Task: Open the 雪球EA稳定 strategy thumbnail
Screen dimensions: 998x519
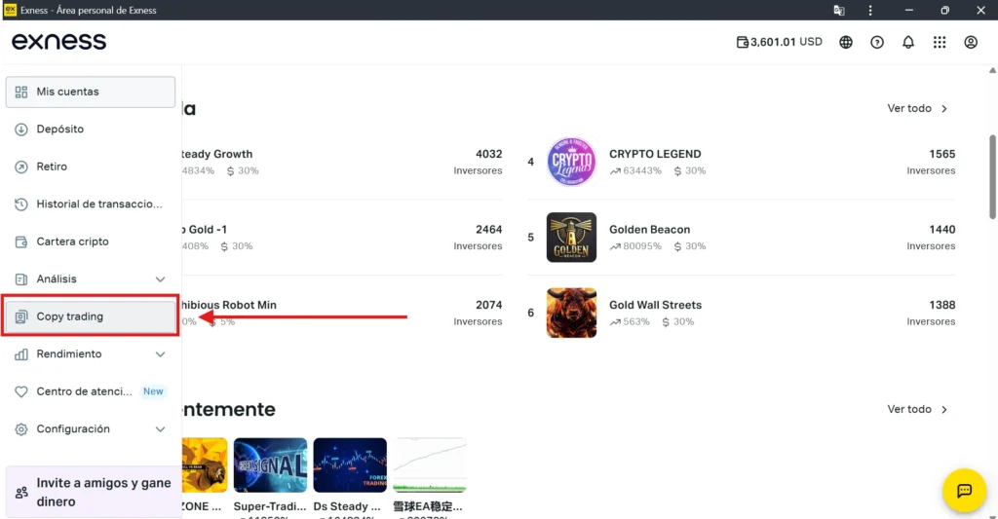Action: pos(430,464)
